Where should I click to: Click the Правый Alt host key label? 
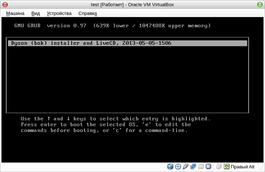tap(242, 167)
